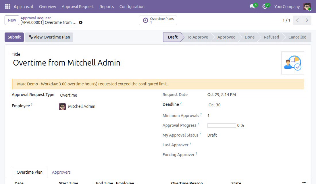
Task: Show help tooltip for Deadline field
Action: tap(181, 103)
